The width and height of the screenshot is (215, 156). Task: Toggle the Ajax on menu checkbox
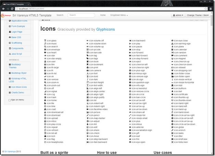(x=10, y=100)
